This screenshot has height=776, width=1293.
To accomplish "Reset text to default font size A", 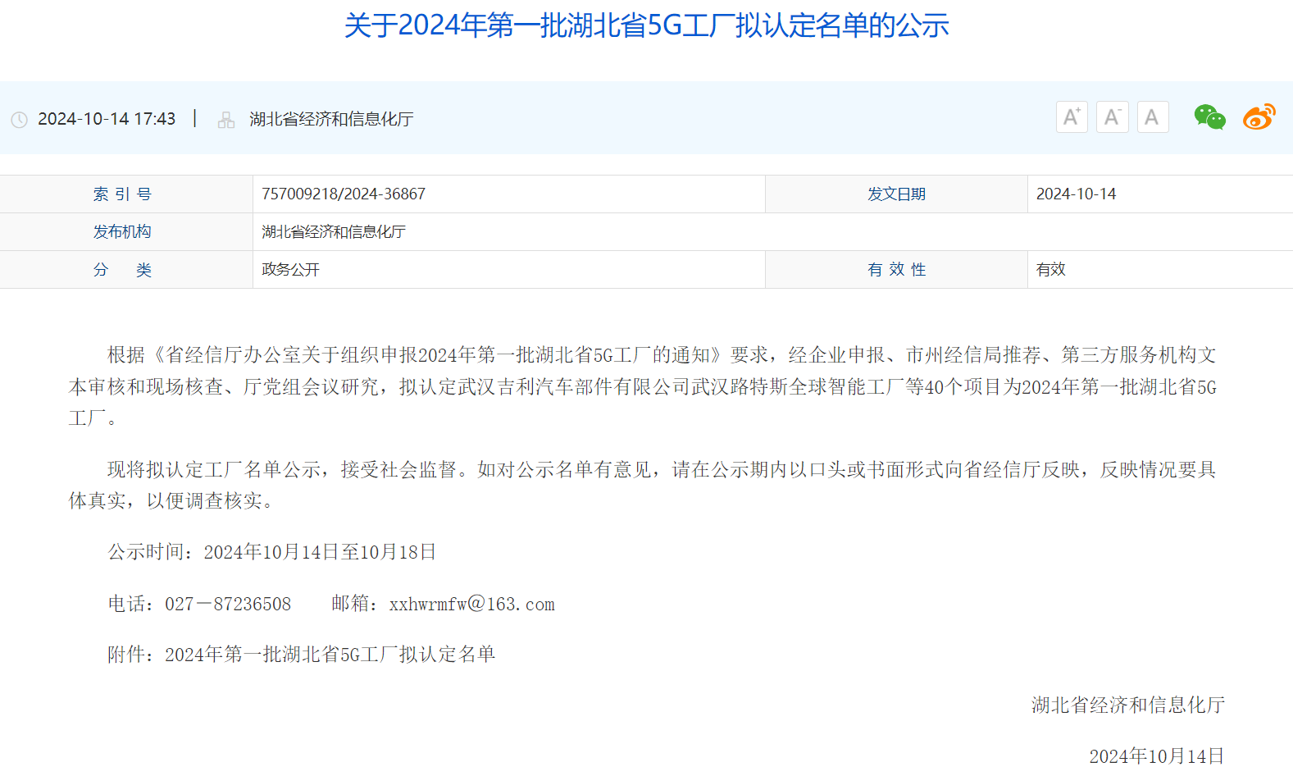I will [x=1152, y=117].
